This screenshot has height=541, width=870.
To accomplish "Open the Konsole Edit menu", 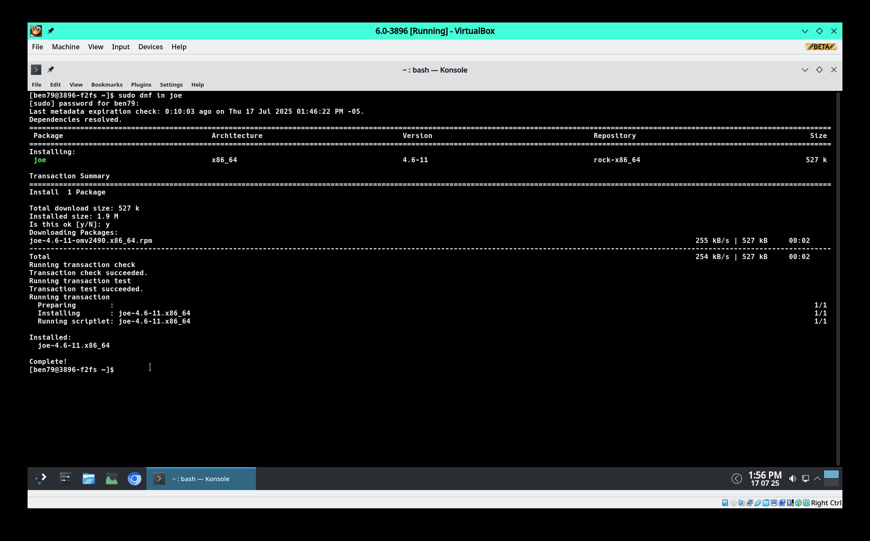I will click(55, 85).
